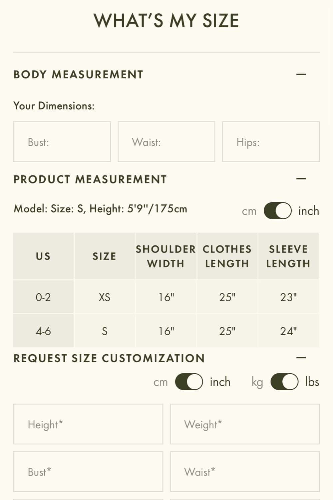Select the S size row
Viewport: 333px width, 500px height.
pos(105,331)
